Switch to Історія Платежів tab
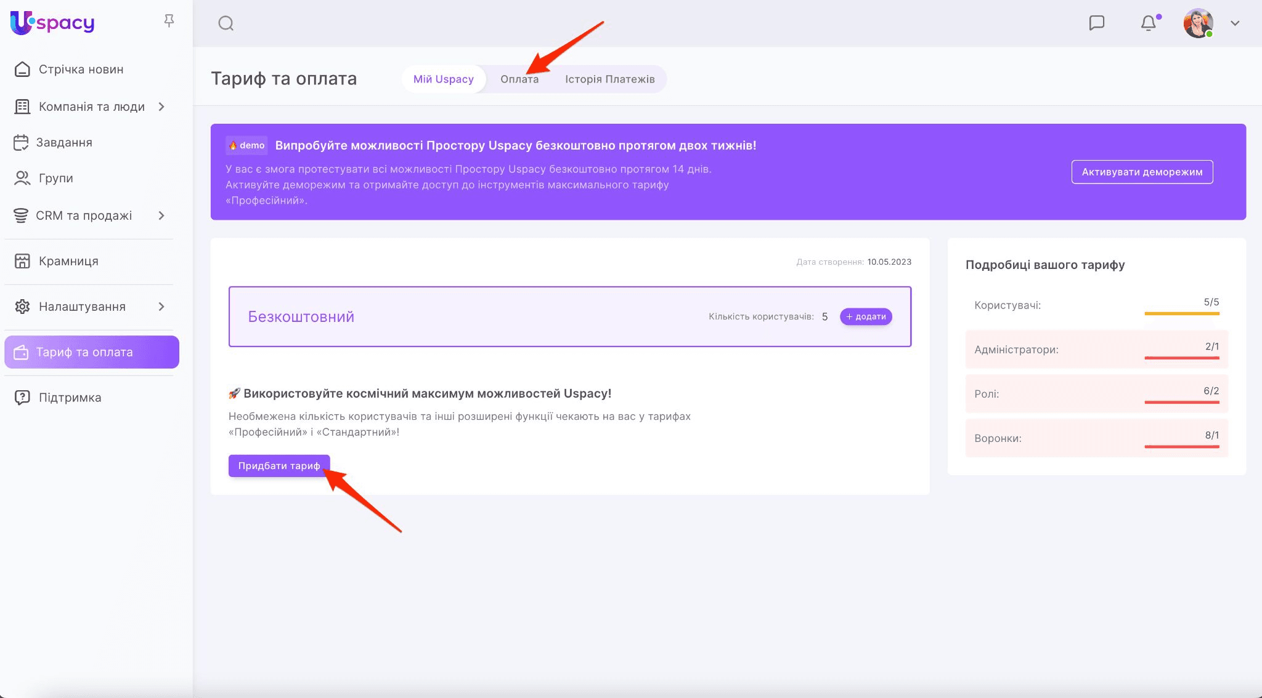Image resolution: width=1262 pixels, height=698 pixels. pos(609,79)
